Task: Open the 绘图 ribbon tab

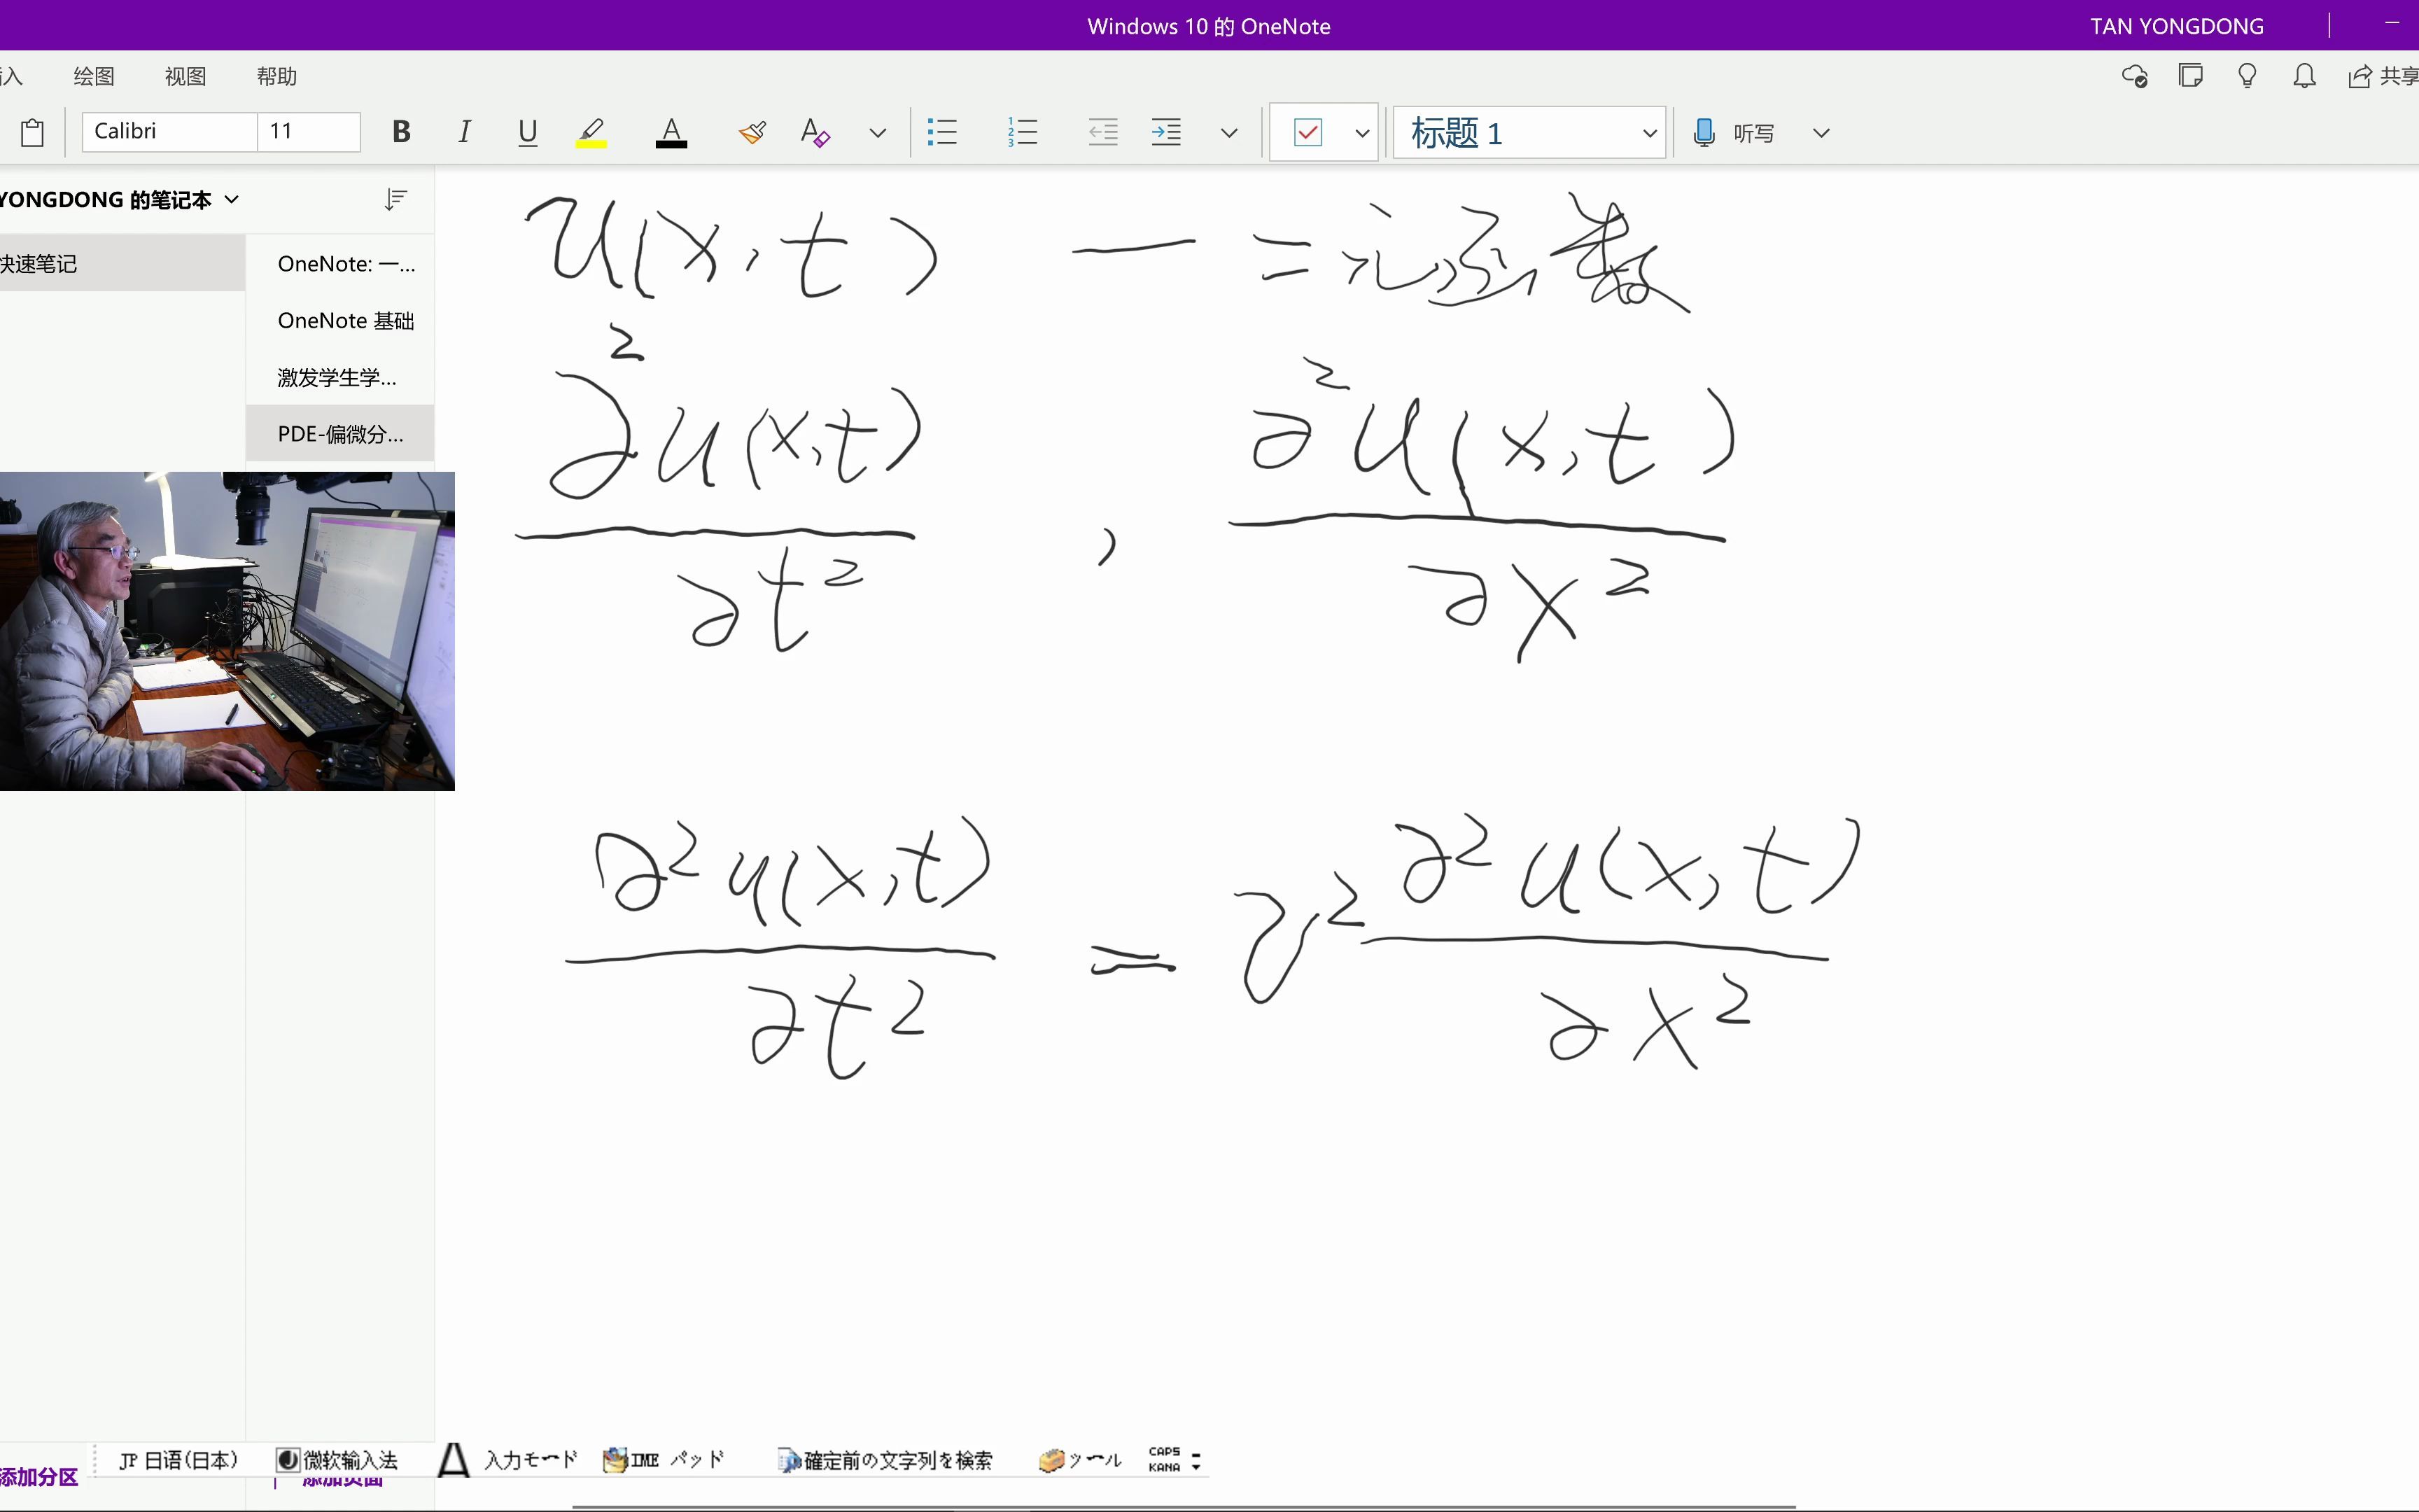Action: click(94, 76)
